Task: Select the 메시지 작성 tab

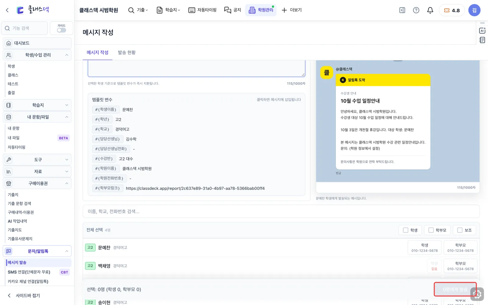Action: tap(98, 52)
